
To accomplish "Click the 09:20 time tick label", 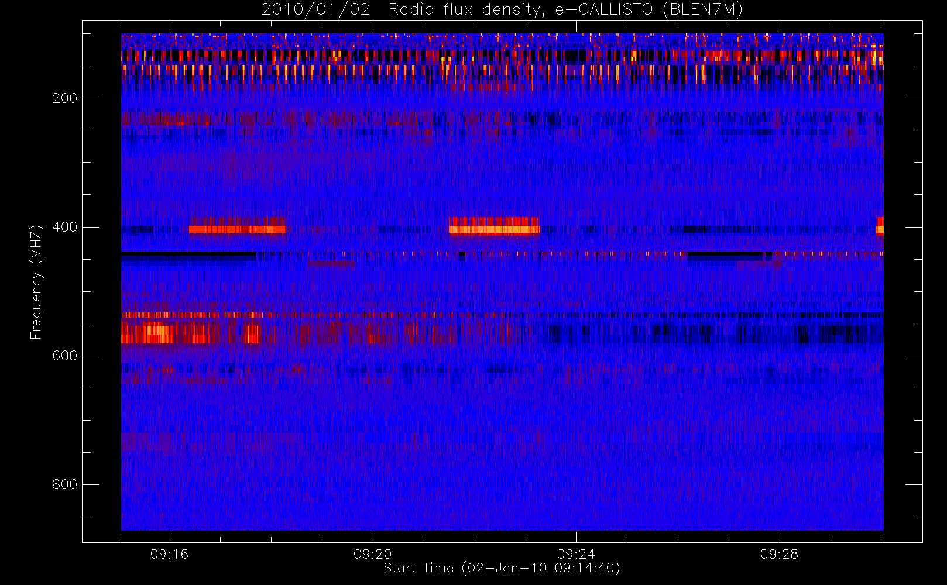I will [373, 554].
